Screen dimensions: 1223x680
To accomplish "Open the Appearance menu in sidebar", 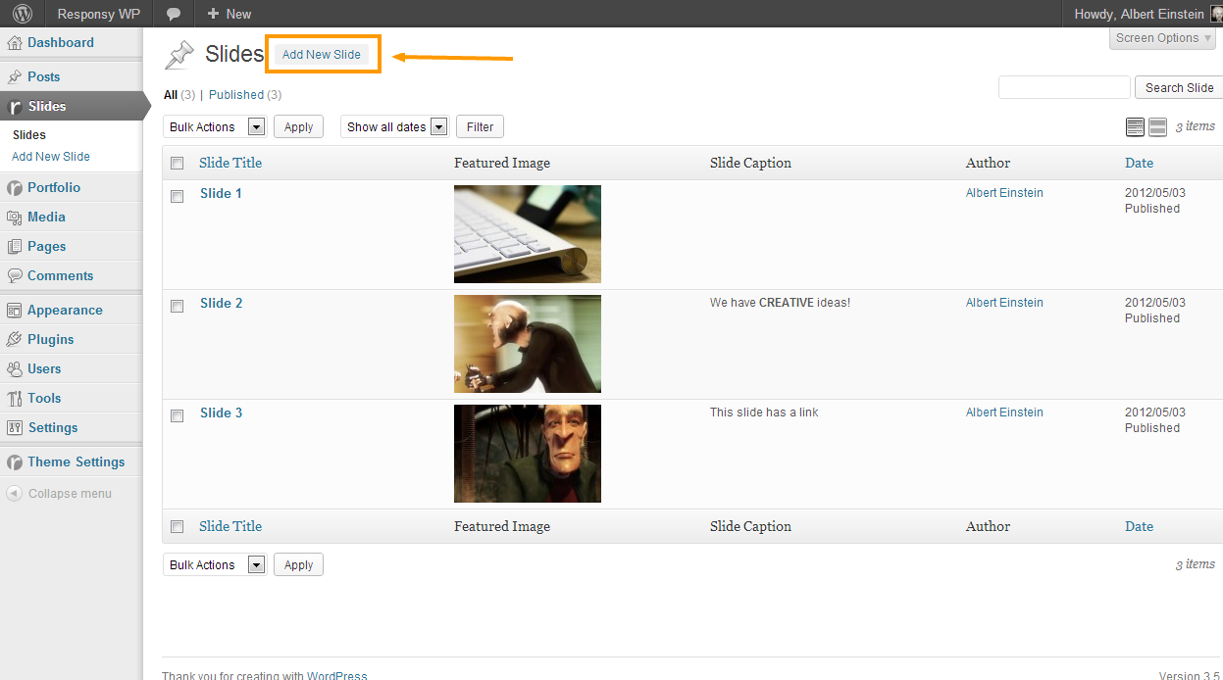I will [65, 311].
